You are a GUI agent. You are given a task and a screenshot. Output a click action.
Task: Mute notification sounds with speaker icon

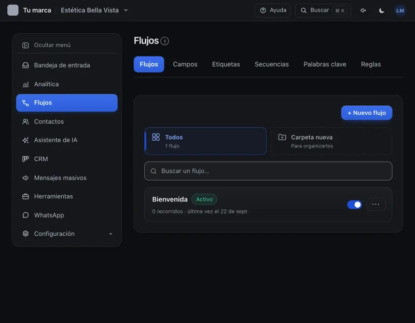(363, 10)
